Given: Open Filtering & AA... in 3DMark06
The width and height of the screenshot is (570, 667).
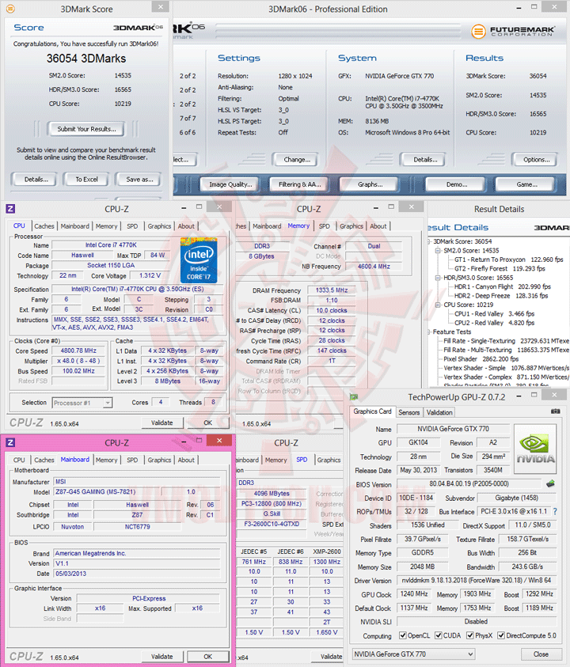Looking at the screenshot, I should (x=299, y=184).
